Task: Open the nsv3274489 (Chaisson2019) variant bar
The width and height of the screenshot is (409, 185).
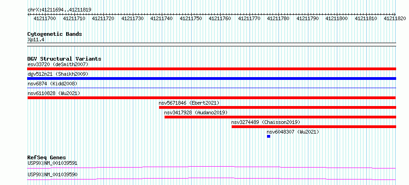Action: (x=314, y=127)
